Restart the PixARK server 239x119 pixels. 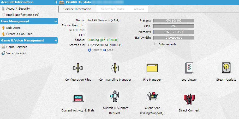pos(95,50)
